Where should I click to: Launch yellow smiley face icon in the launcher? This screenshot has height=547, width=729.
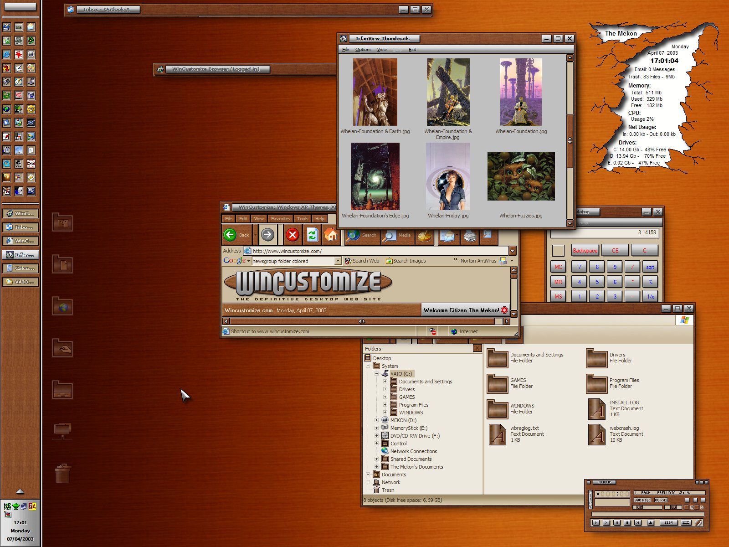[31, 108]
